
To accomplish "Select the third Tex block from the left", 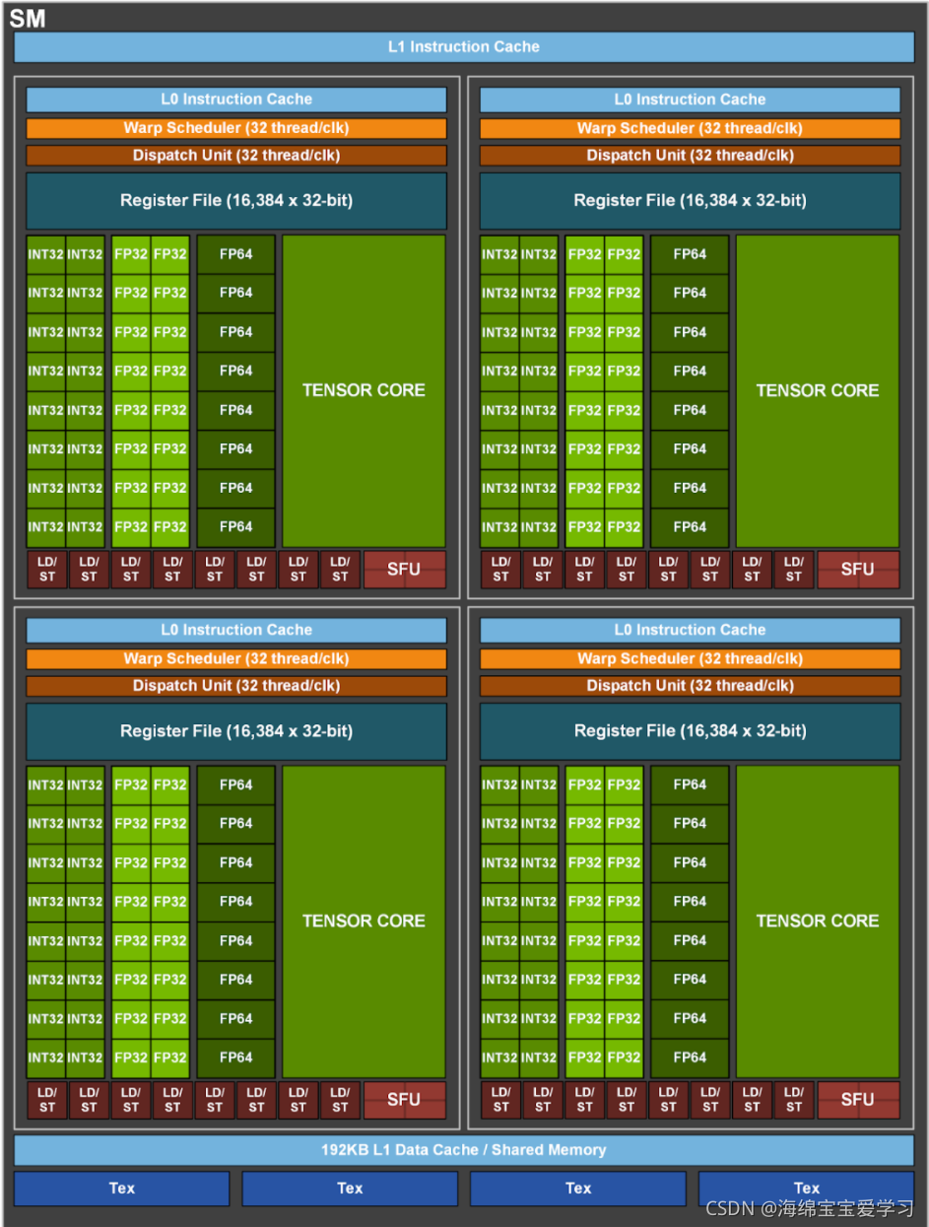I will 578,1189.
